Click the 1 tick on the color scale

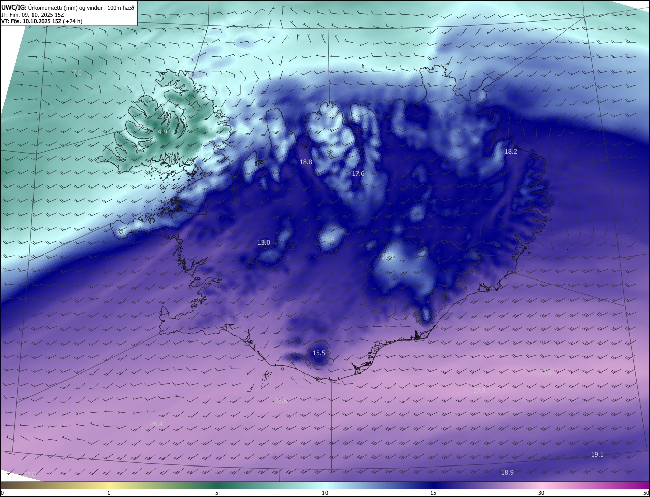point(109,493)
